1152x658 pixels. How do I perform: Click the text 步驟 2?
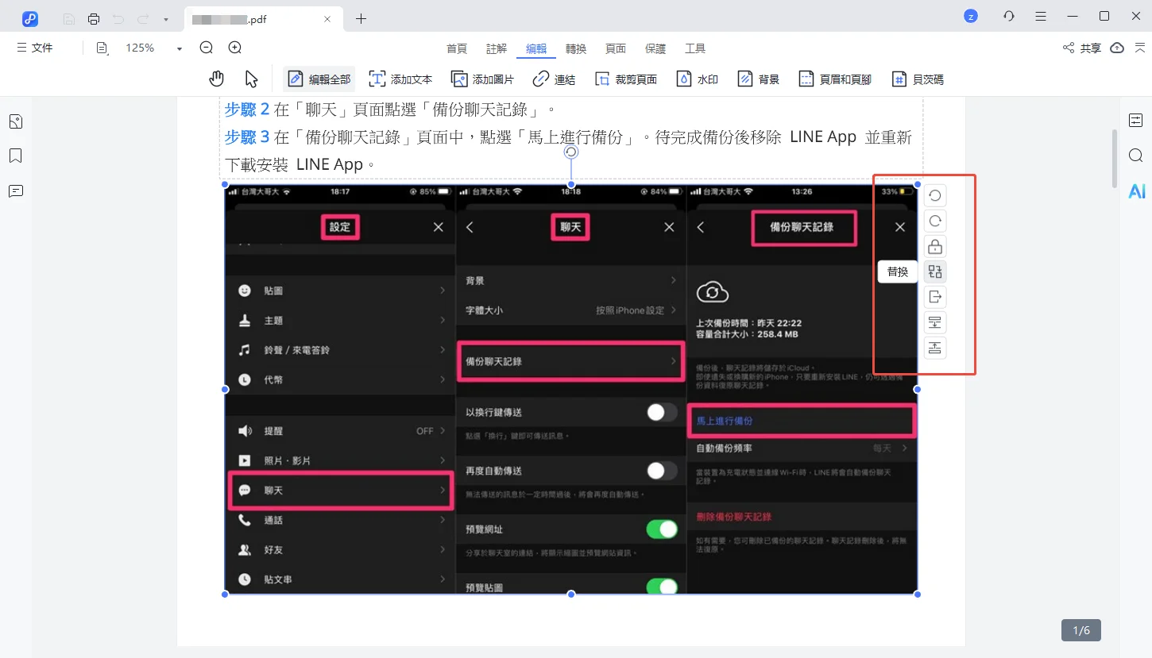click(247, 109)
